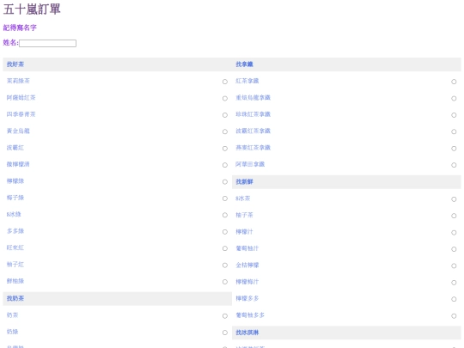Click the 找冰淇淋 section header

247,333
